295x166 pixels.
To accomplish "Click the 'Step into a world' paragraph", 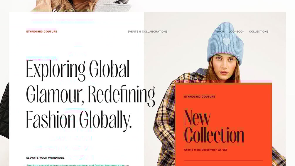I will [78, 165].
